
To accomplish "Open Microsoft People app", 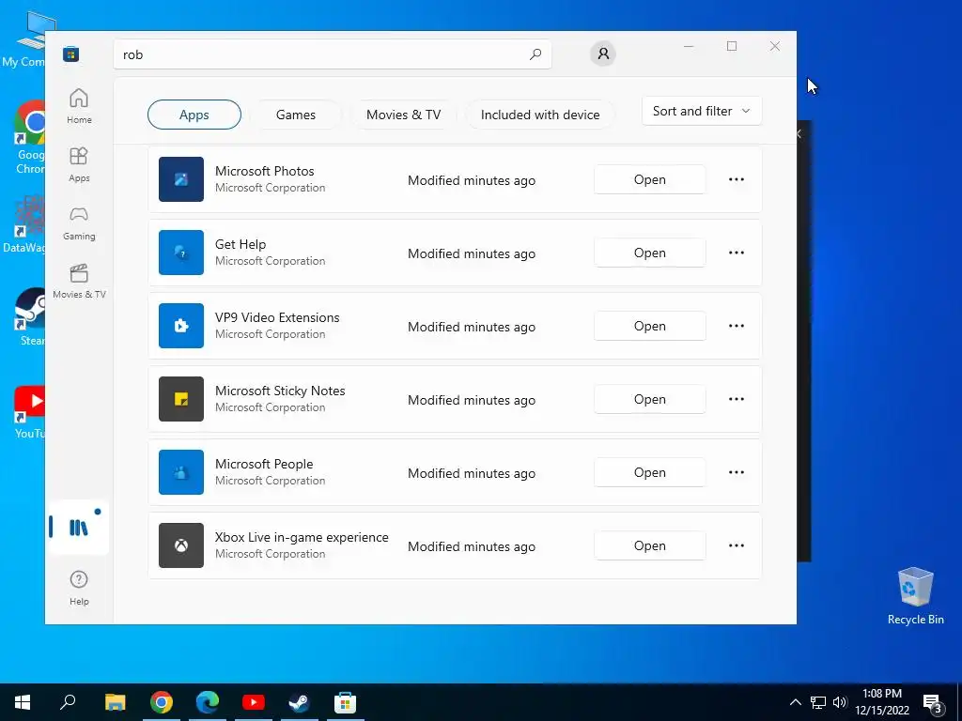I will click(x=650, y=472).
